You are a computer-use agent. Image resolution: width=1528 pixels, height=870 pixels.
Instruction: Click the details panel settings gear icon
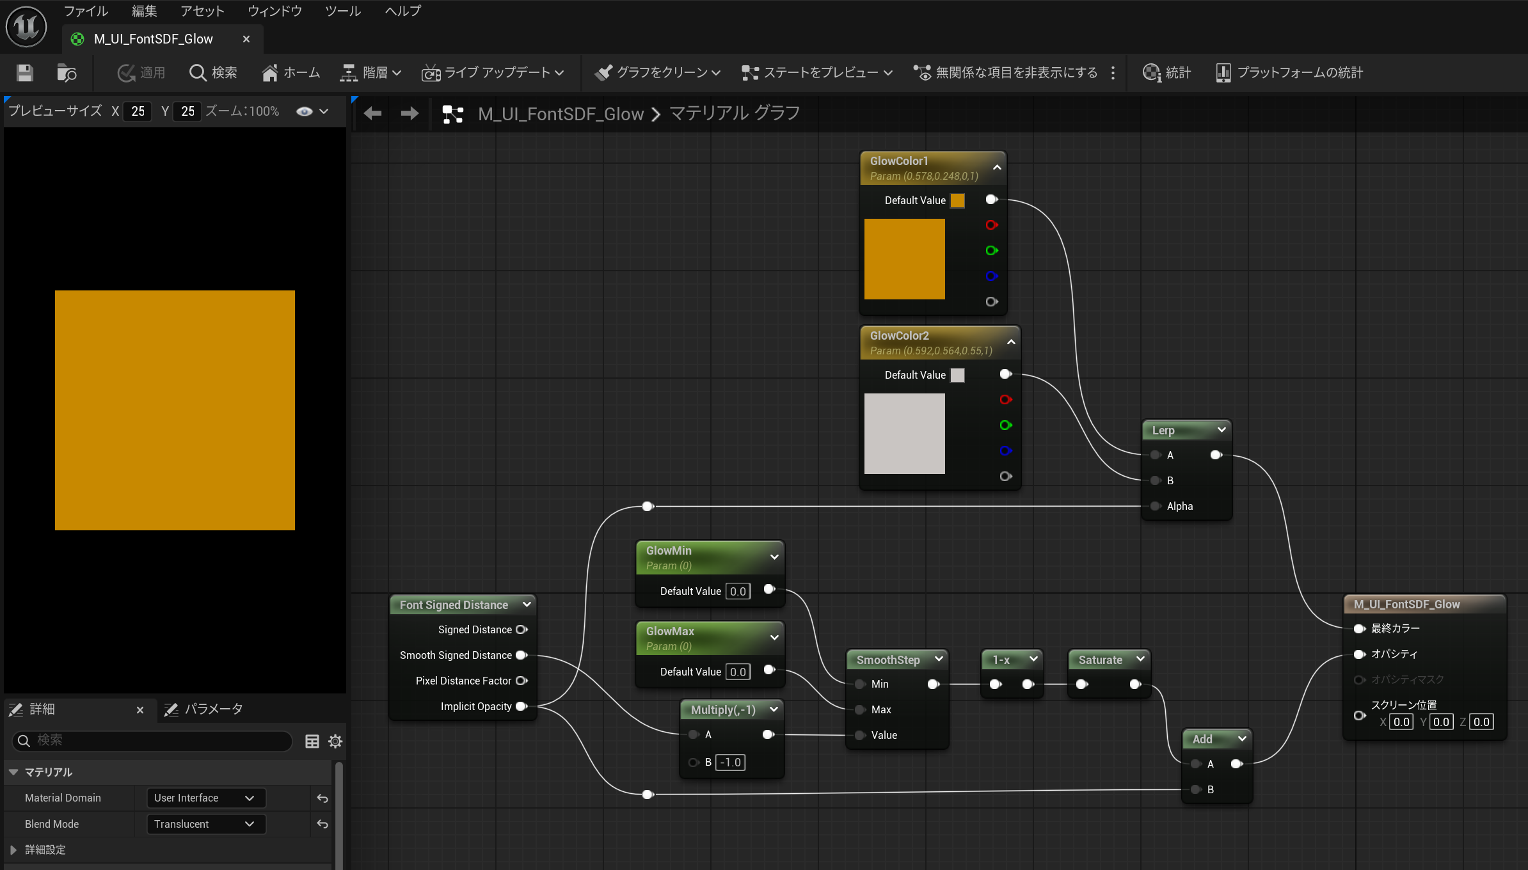pos(335,741)
